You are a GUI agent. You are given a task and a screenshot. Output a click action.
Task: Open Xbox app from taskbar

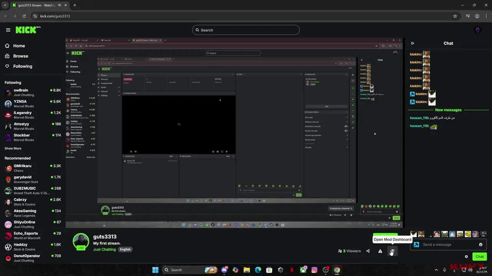(303, 270)
